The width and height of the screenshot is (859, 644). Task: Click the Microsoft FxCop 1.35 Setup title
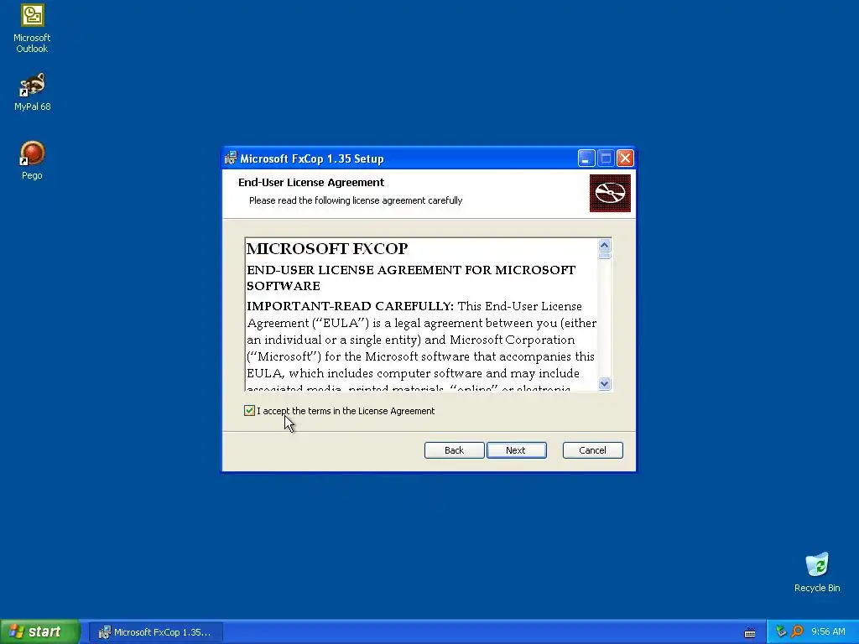pos(312,158)
